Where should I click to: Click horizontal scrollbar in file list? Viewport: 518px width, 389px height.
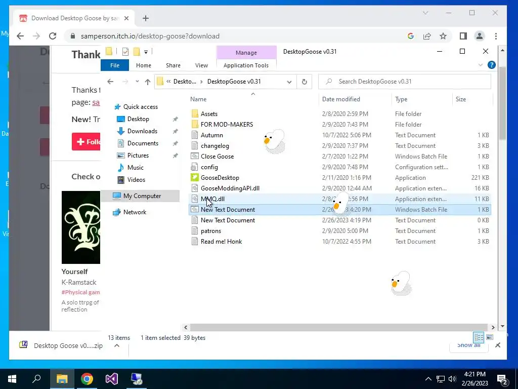pyautogui.click(x=338, y=327)
